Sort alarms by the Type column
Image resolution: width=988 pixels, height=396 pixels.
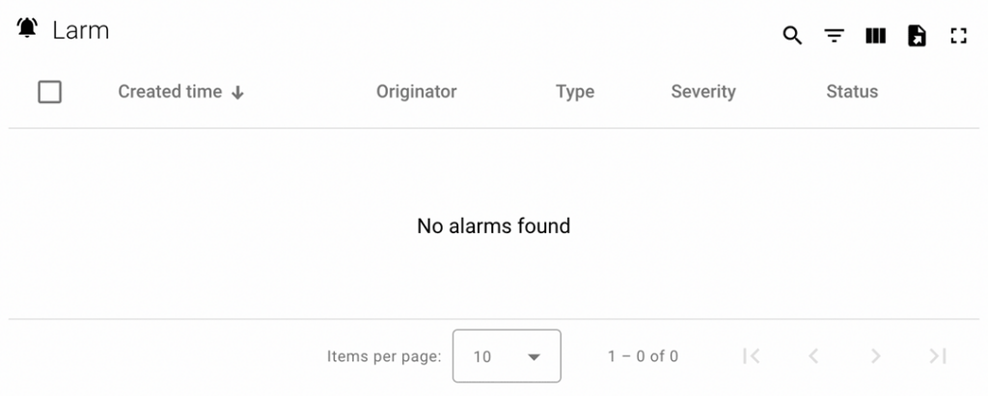click(574, 92)
